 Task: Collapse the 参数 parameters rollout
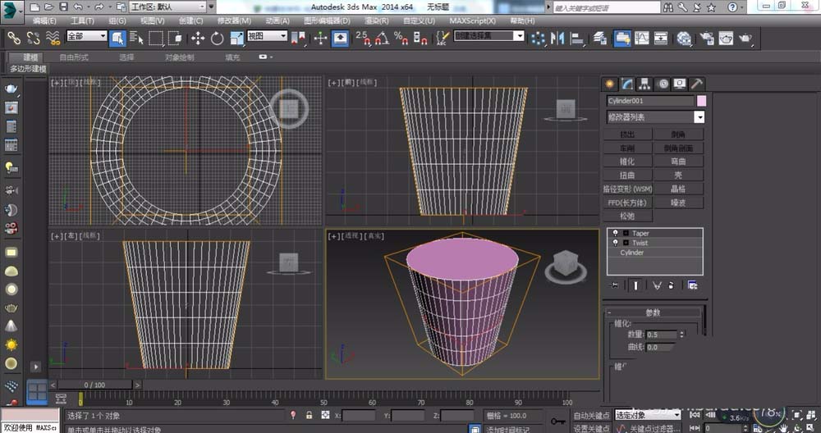point(653,312)
